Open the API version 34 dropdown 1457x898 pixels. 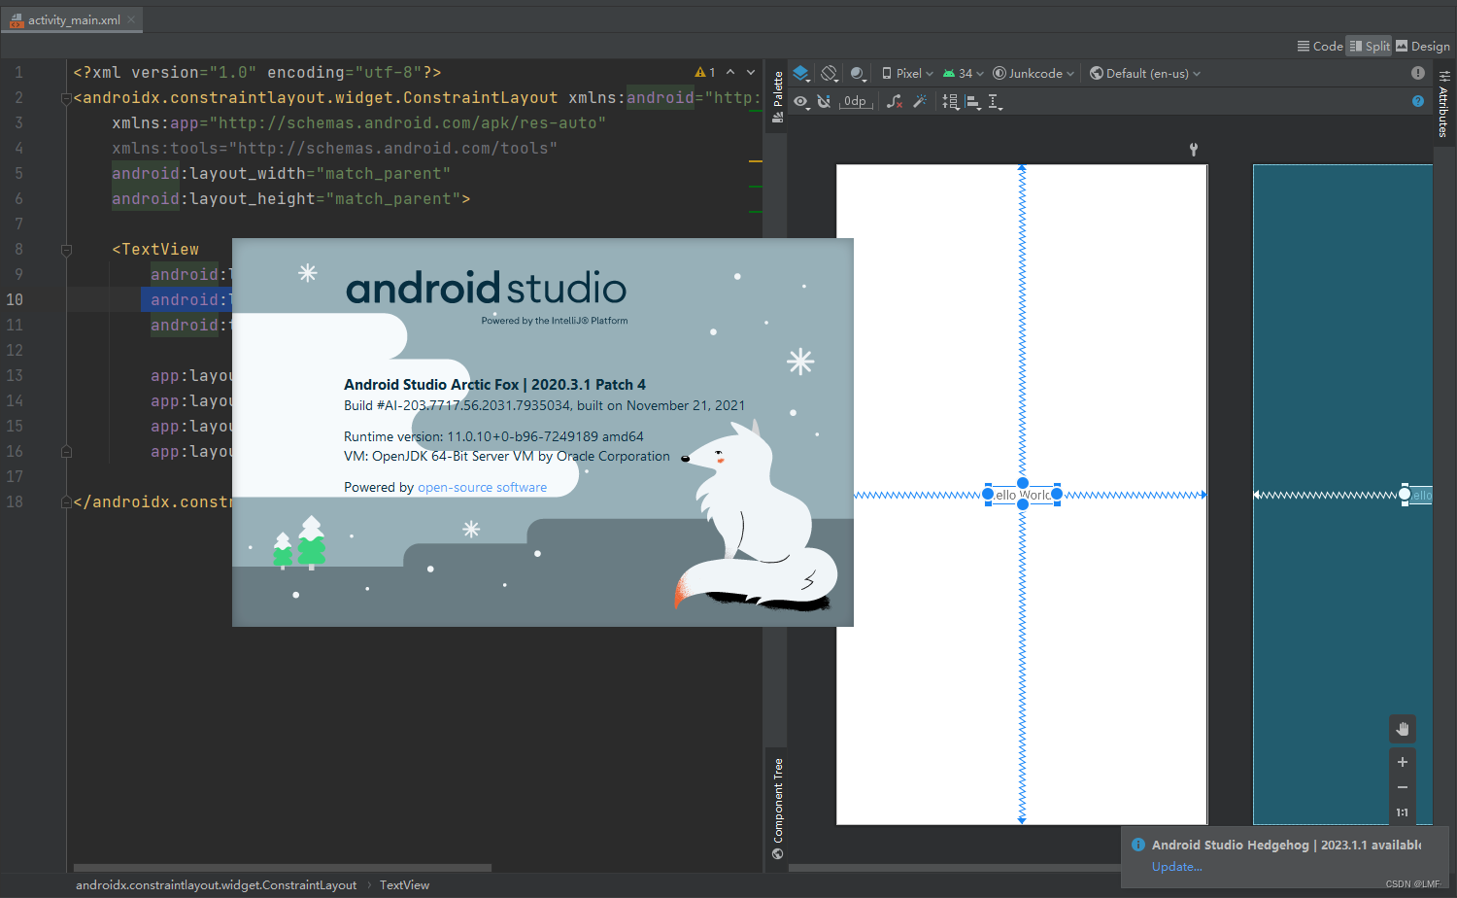pos(963,73)
